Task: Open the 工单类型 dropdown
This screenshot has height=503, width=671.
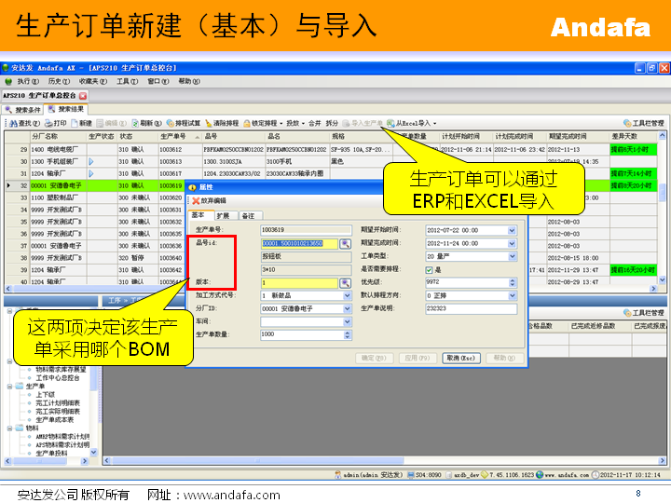Action: [x=512, y=256]
